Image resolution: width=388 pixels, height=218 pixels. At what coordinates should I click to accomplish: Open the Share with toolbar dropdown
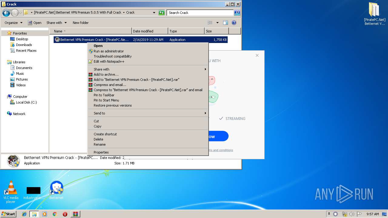point(56,23)
